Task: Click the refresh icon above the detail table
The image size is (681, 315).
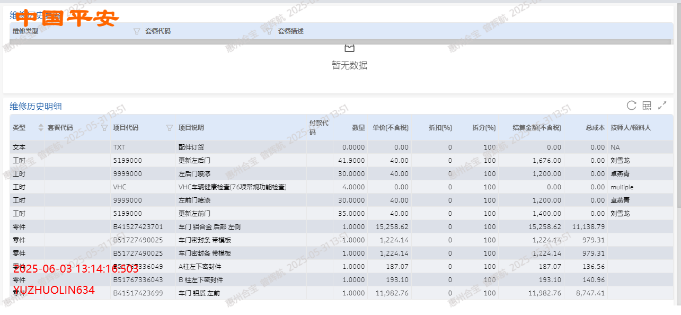Action: click(x=631, y=106)
